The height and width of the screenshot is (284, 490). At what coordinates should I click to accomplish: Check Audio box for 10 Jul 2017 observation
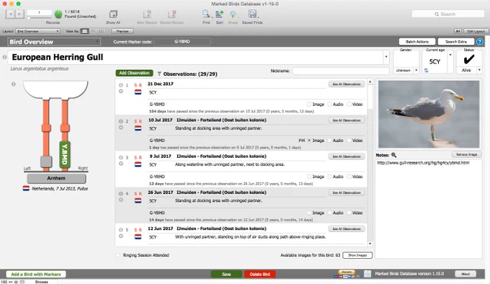329,141
